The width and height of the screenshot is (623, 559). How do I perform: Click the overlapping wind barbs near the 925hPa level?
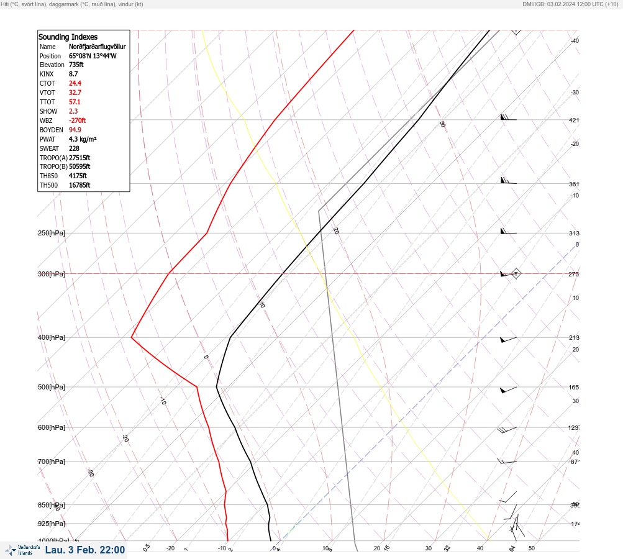pos(517,525)
